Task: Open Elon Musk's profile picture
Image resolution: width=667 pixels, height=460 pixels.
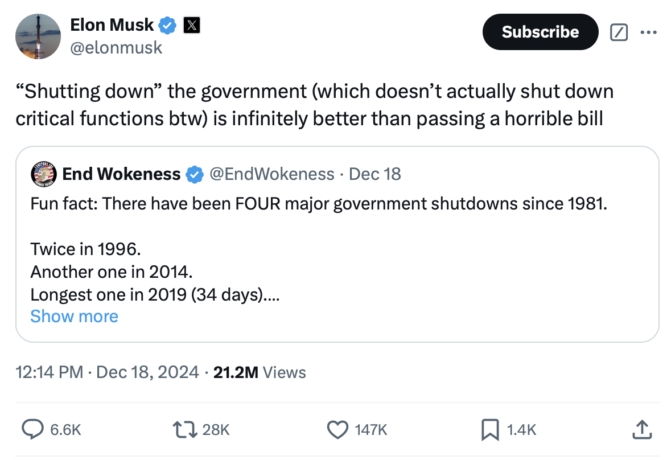Action: coord(38,36)
